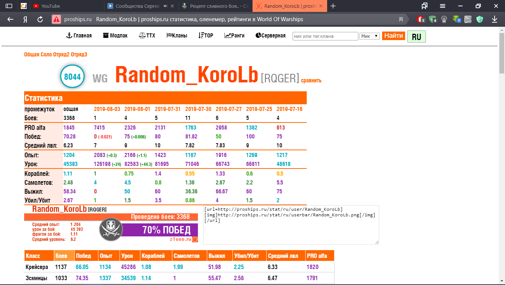Focus the nickname or clan tag search field
Viewport: 505px width, 285px height.
click(325, 36)
